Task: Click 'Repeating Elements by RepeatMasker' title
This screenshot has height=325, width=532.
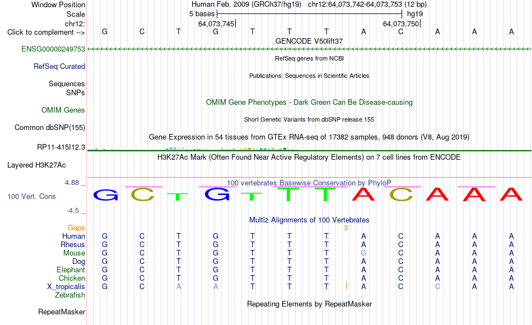Action: [309, 304]
